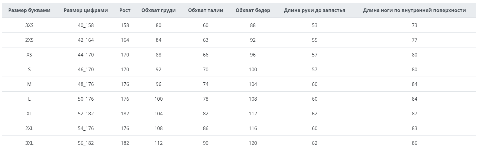Select the 'Обхват талии' column header
Image resolution: width=479 pixels, height=152 pixels.
click(206, 10)
